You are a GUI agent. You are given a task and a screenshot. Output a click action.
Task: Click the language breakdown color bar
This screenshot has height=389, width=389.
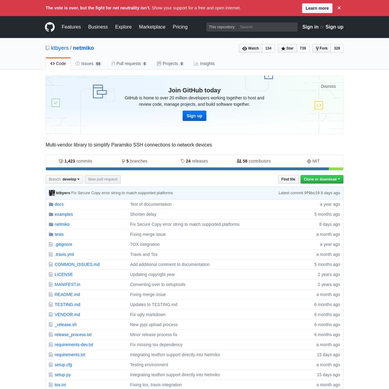[194, 169]
